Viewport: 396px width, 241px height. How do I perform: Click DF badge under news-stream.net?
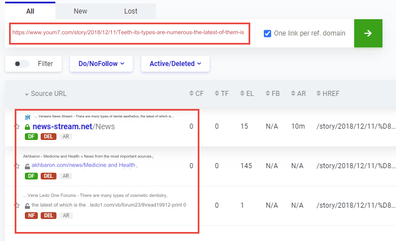tap(31, 137)
